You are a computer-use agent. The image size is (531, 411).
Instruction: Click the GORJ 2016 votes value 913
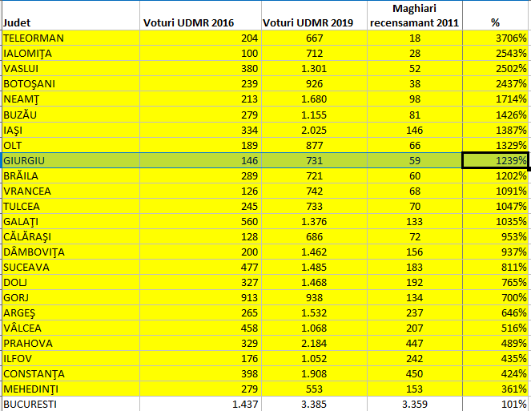pyautogui.click(x=200, y=297)
